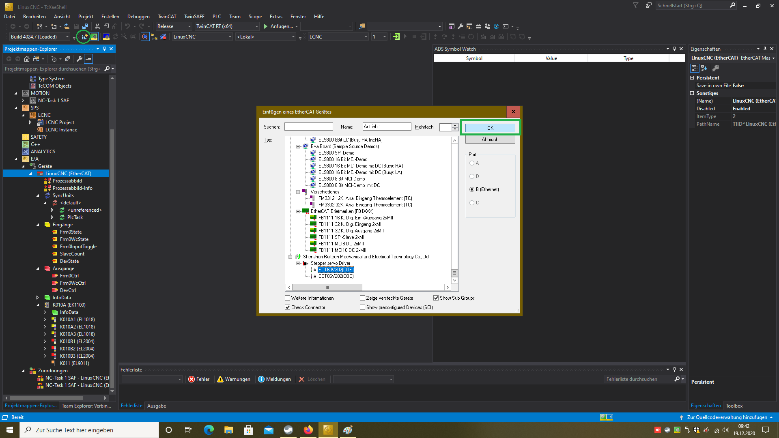Click the Alphabetical sort icon in Eigenschaften
779x438 pixels.
point(704,68)
